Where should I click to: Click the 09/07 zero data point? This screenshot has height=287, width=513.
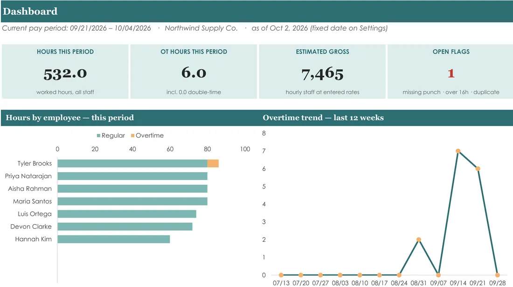(x=438, y=275)
